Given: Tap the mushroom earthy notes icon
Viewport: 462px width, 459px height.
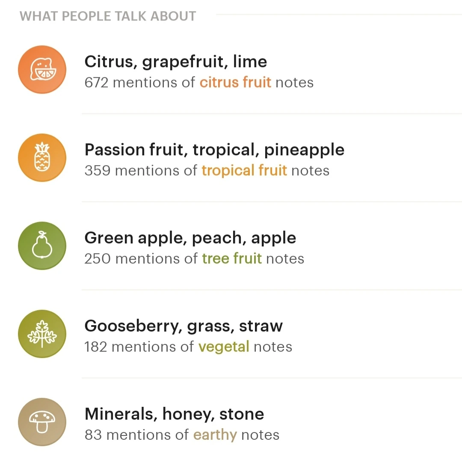Looking at the screenshot, I should pyautogui.click(x=42, y=422).
